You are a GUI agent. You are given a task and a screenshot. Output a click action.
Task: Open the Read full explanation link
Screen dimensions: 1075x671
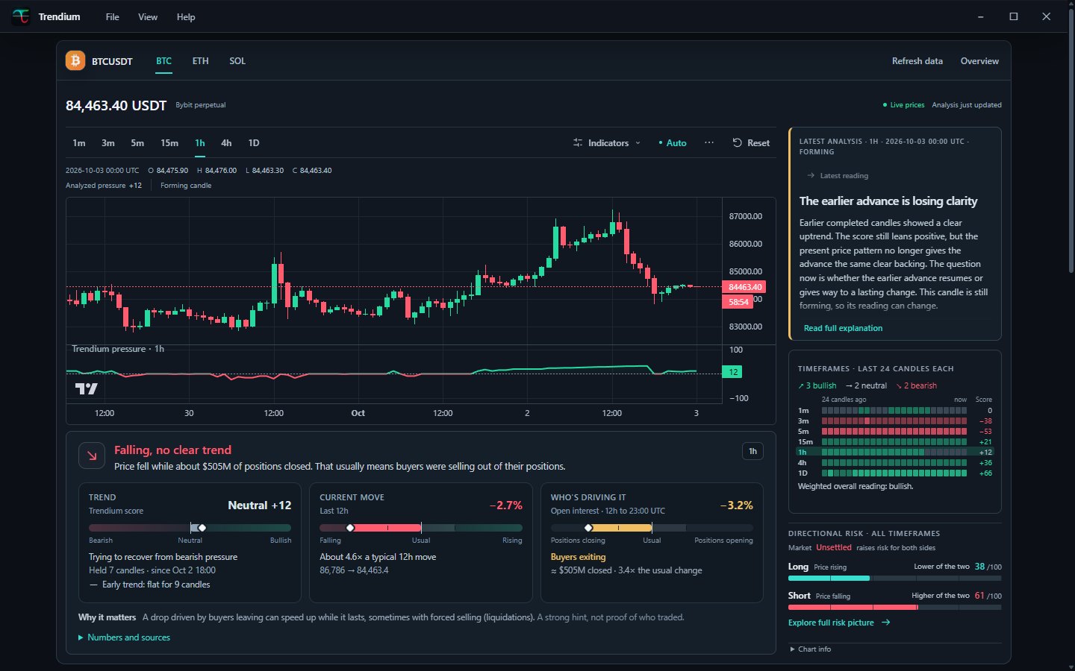pos(843,328)
